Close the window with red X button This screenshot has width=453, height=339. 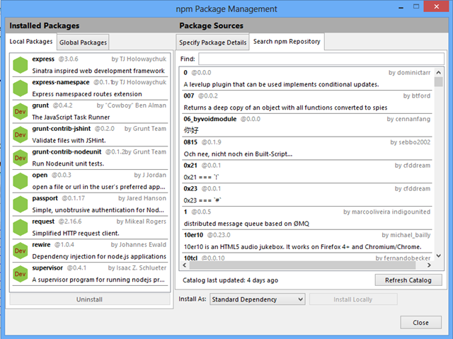pos(437,6)
